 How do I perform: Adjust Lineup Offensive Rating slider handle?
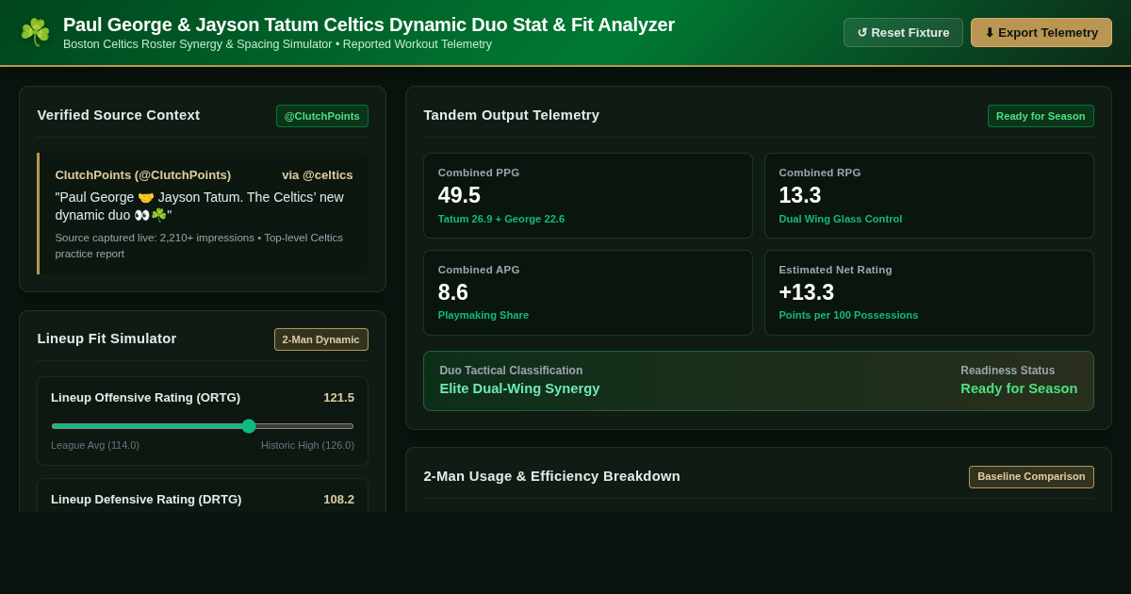pyautogui.click(x=249, y=426)
